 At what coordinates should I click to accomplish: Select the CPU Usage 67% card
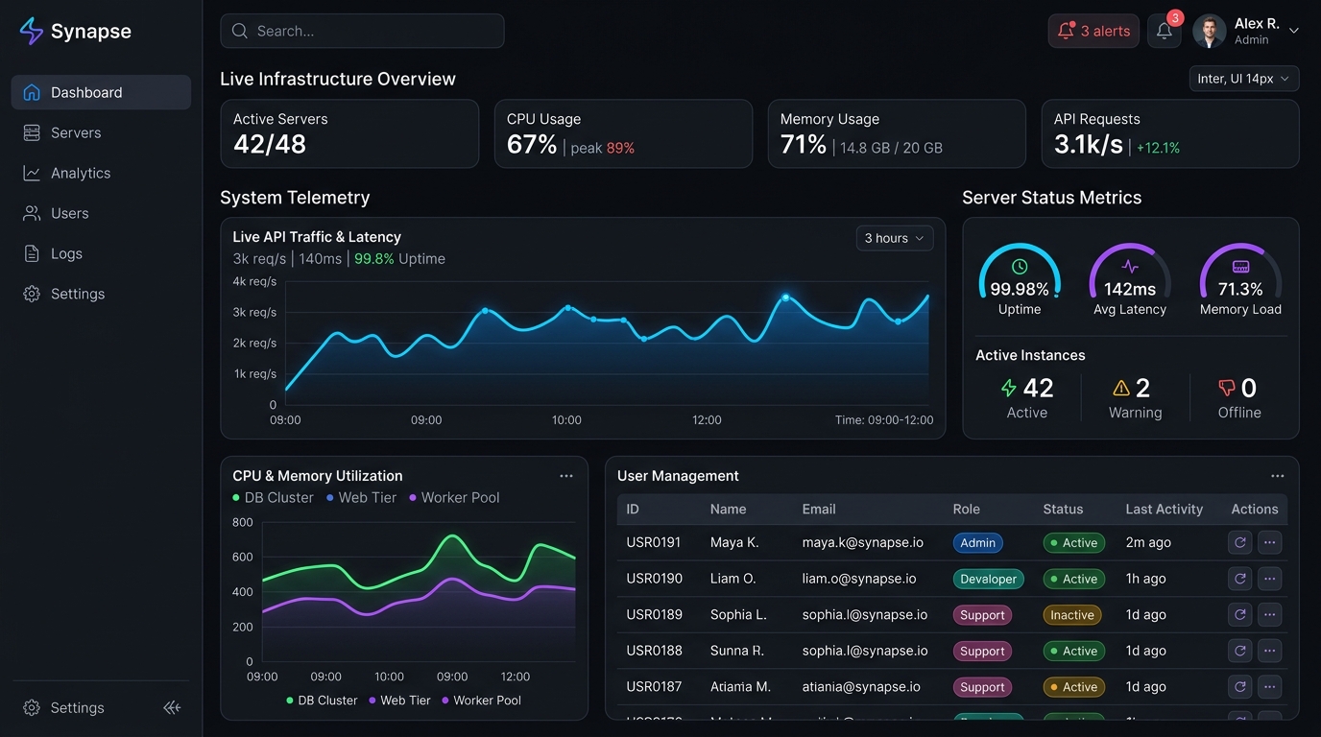(623, 133)
